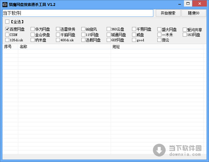Enable the CSDN checkbox

7,35
